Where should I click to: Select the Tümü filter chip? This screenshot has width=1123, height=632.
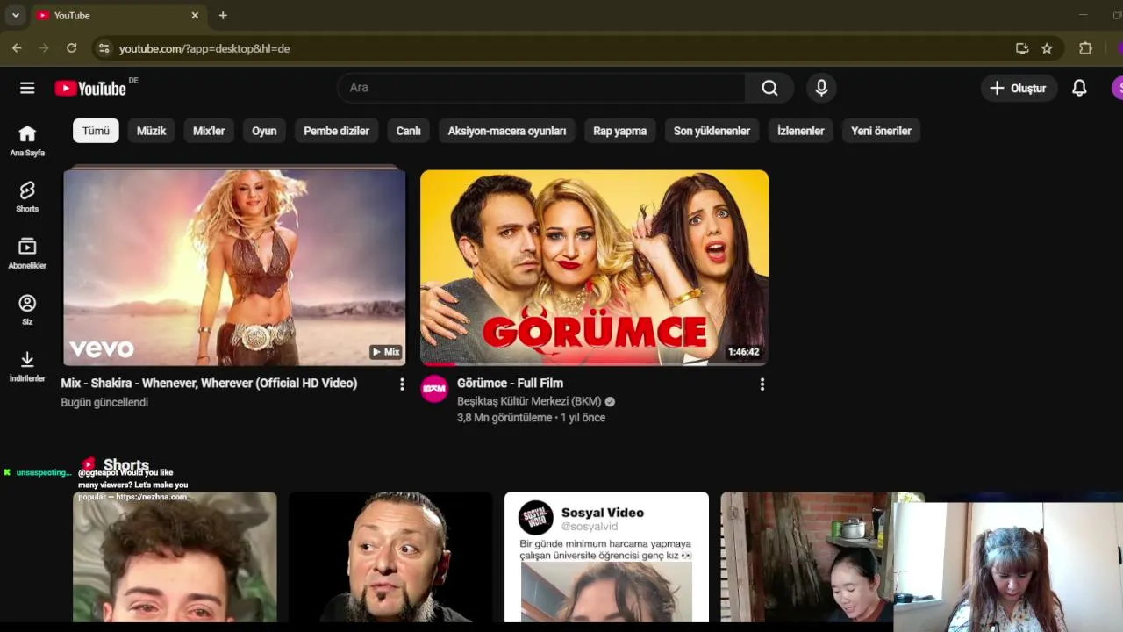pos(96,131)
